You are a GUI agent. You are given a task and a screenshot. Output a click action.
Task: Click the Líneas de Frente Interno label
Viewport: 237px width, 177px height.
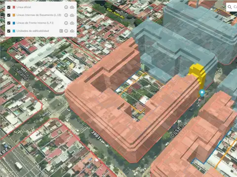[35, 23]
